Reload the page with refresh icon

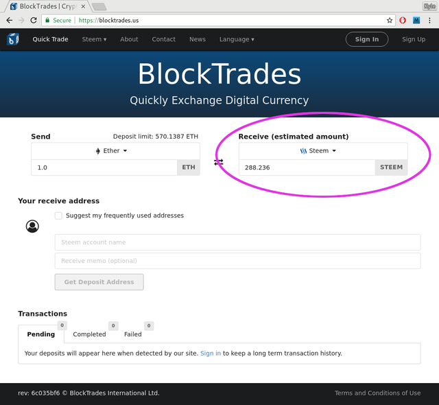pyautogui.click(x=34, y=21)
